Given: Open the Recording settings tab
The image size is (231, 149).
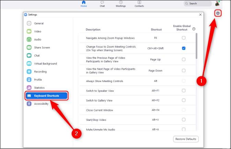Looking at the screenshot, I should coord(47,71).
